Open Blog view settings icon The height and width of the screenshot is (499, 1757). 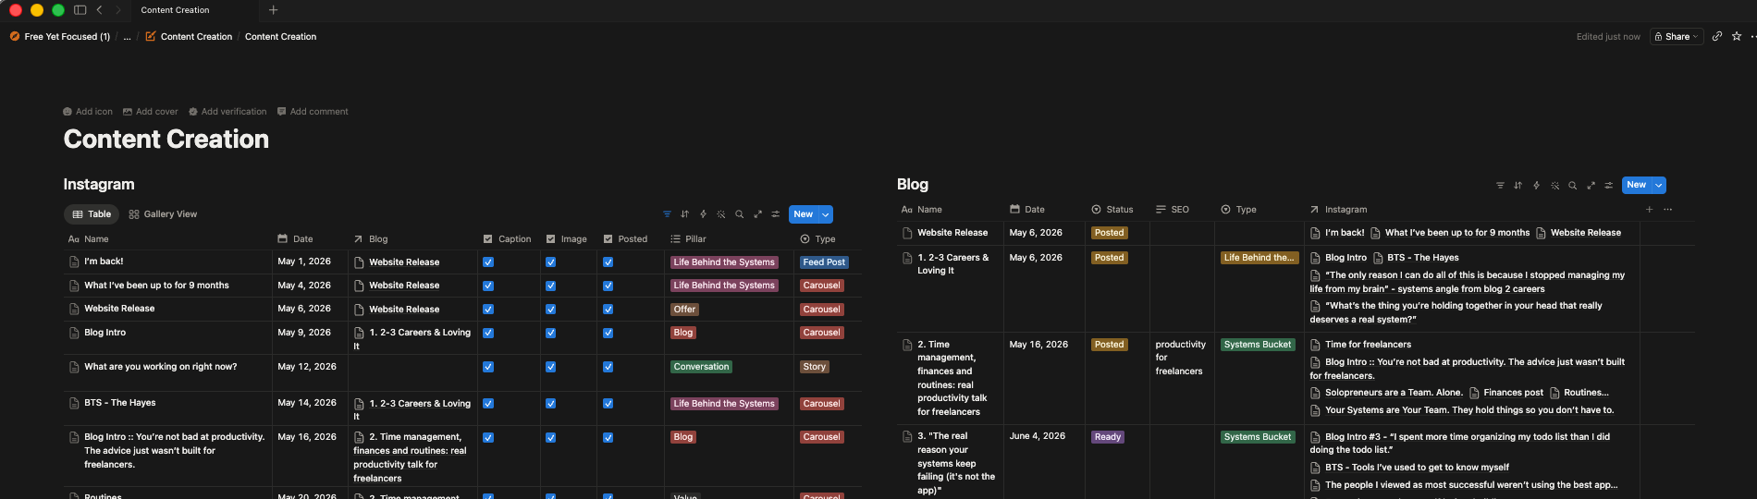tap(1608, 186)
